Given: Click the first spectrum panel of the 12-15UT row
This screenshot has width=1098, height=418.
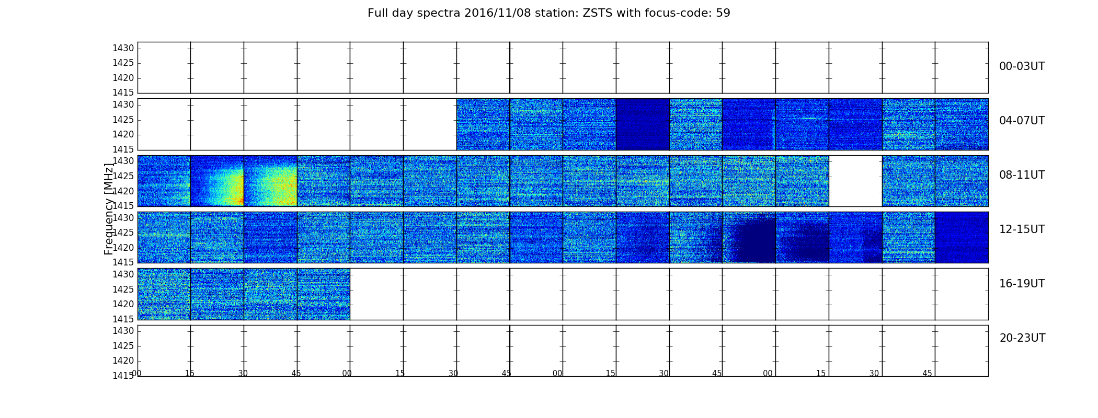Looking at the screenshot, I should [x=164, y=237].
